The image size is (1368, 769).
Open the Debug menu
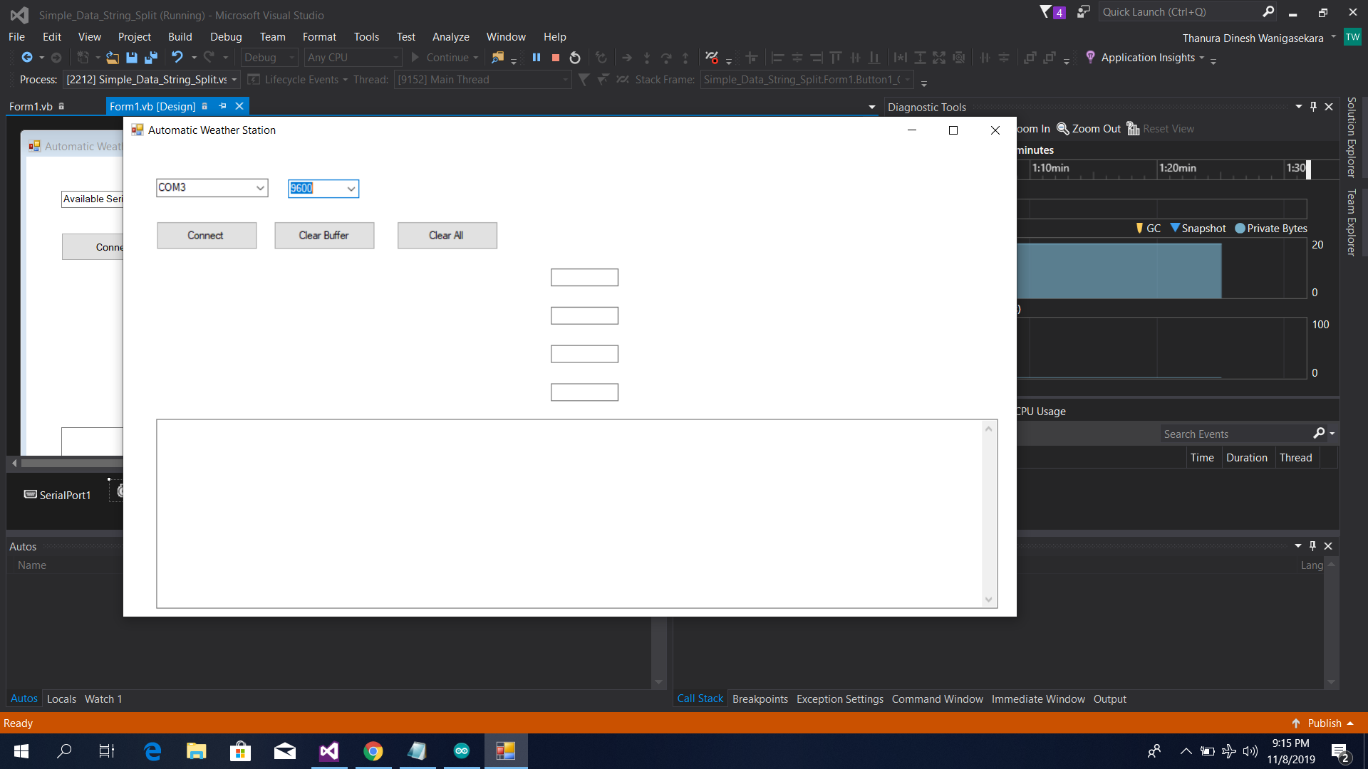[226, 36]
